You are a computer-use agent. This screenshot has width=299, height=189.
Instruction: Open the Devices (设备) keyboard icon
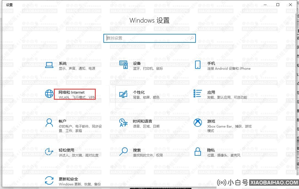point(124,65)
